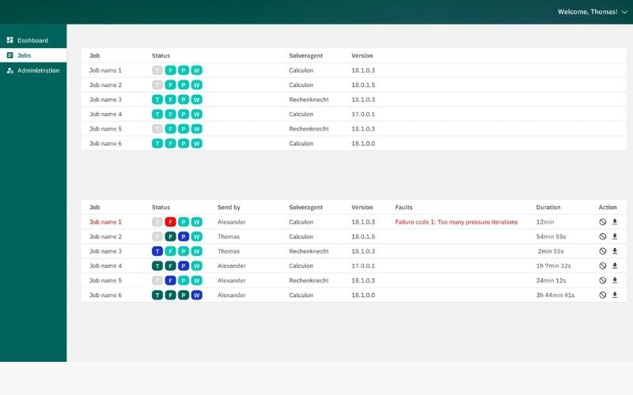Click 1h 7min 32s duration cell
This screenshot has height=395, width=633.
pyautogui.click(x=553, y=266)
